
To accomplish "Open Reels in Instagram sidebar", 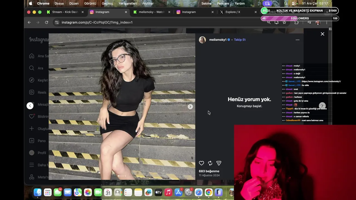I will (x=38, y=92).
